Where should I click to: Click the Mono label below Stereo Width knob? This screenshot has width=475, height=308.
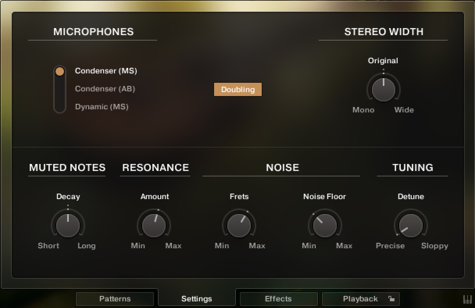[363, 110]
